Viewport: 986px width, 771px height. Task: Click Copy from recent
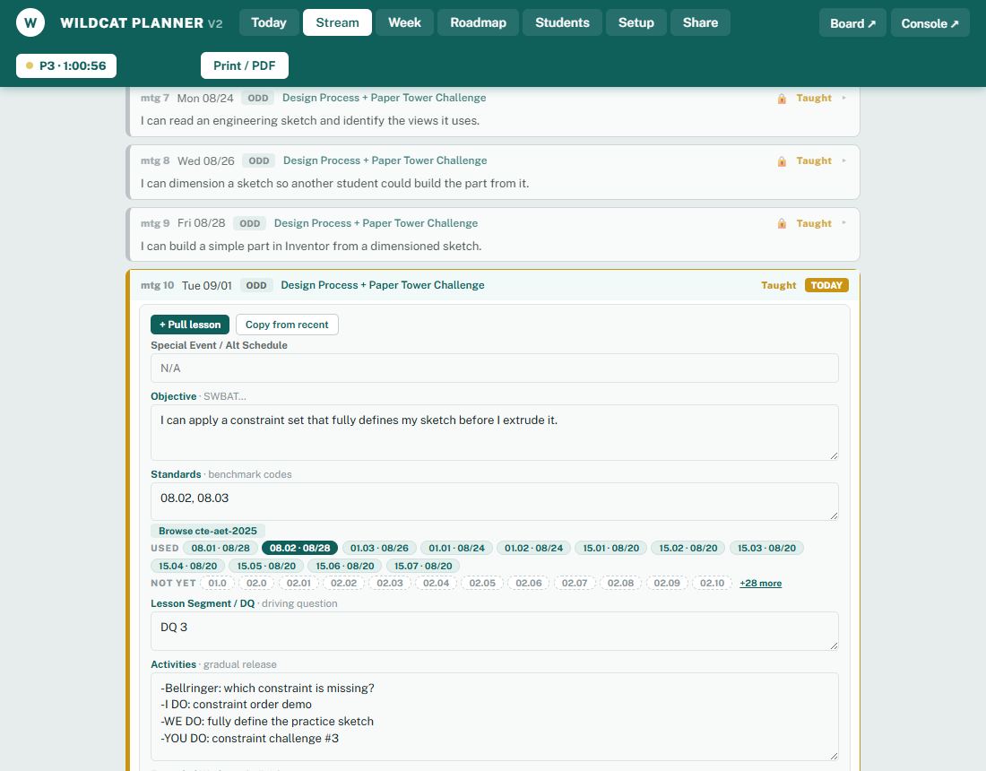(287, 325)
